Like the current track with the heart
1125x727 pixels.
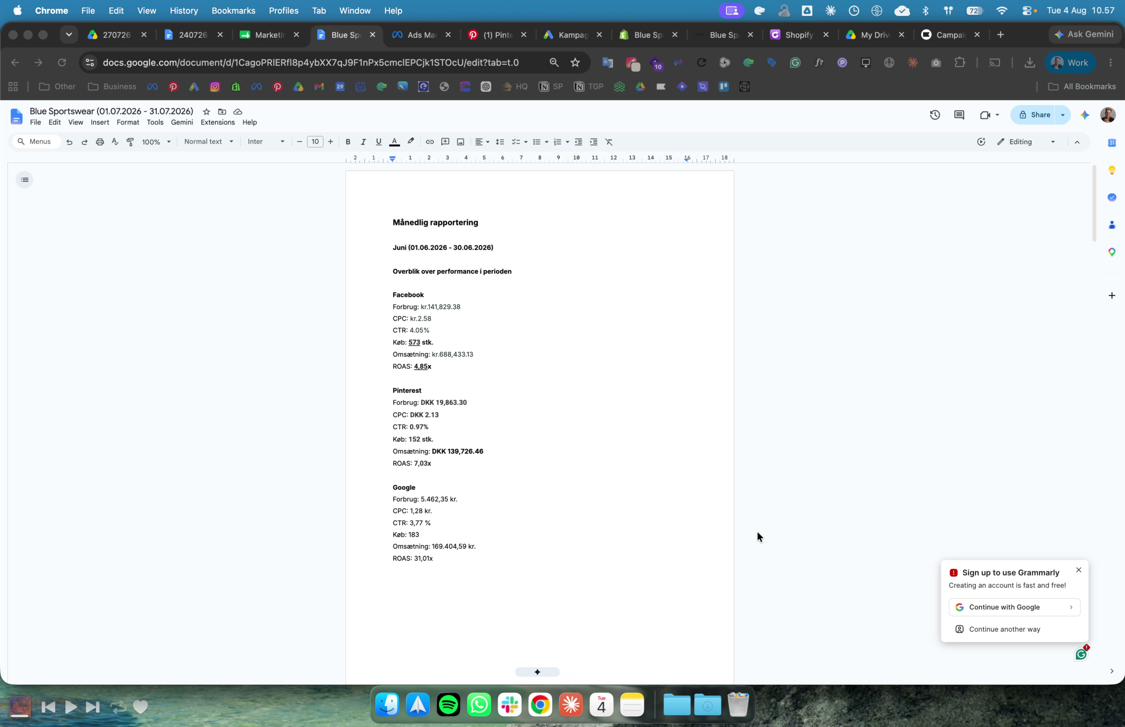click(x=140, y=707)
